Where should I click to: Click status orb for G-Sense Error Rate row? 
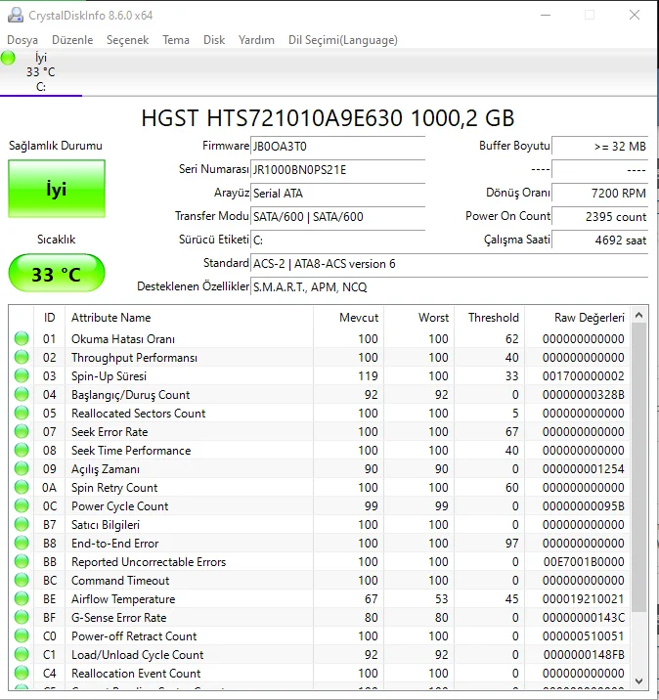coord(22,618)
